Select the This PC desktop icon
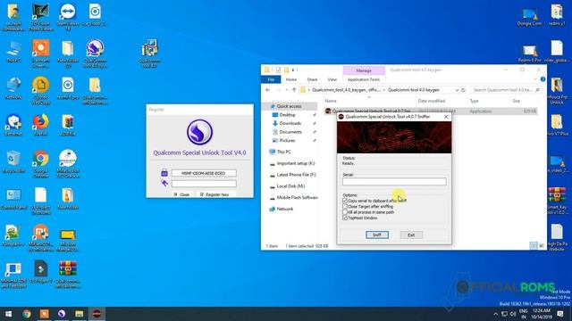 (x=13, y=52)
